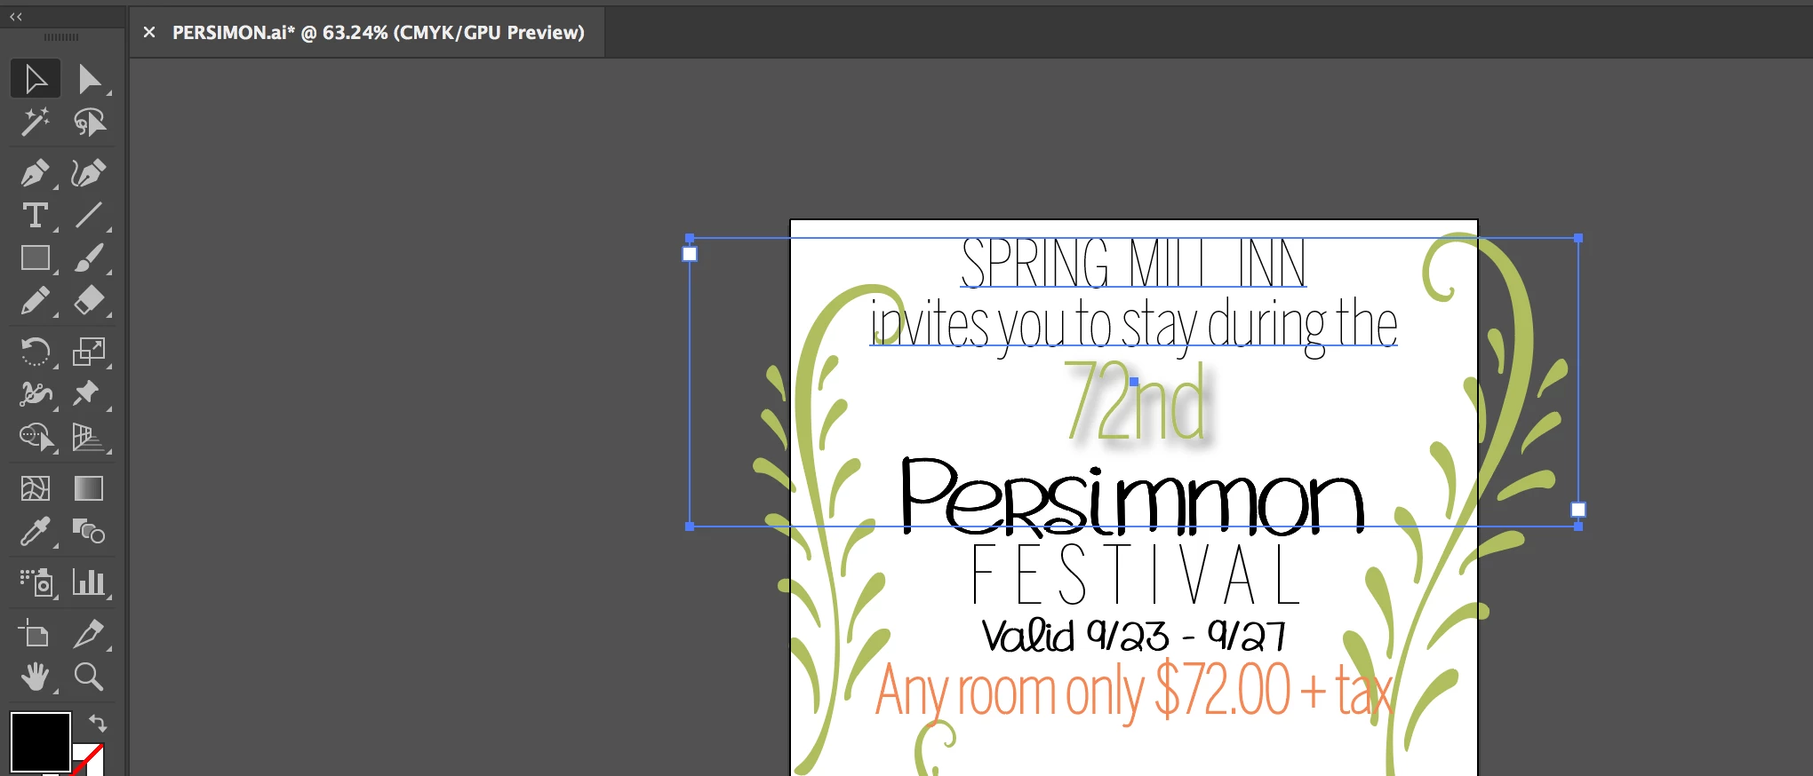Select the Column Graph tool

89,582
